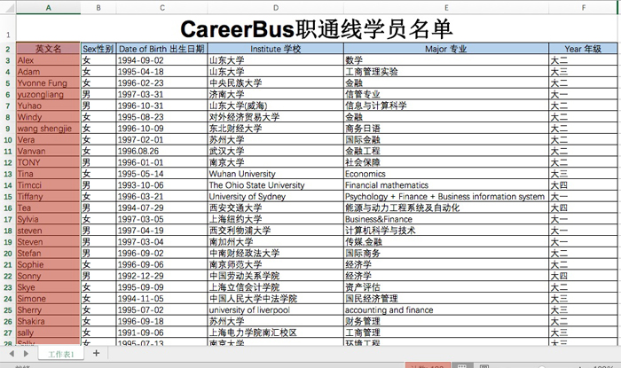This screenshot has width=621, height=368.
Task: Click the name cell Shakira
Action: [x=48, y=321]
